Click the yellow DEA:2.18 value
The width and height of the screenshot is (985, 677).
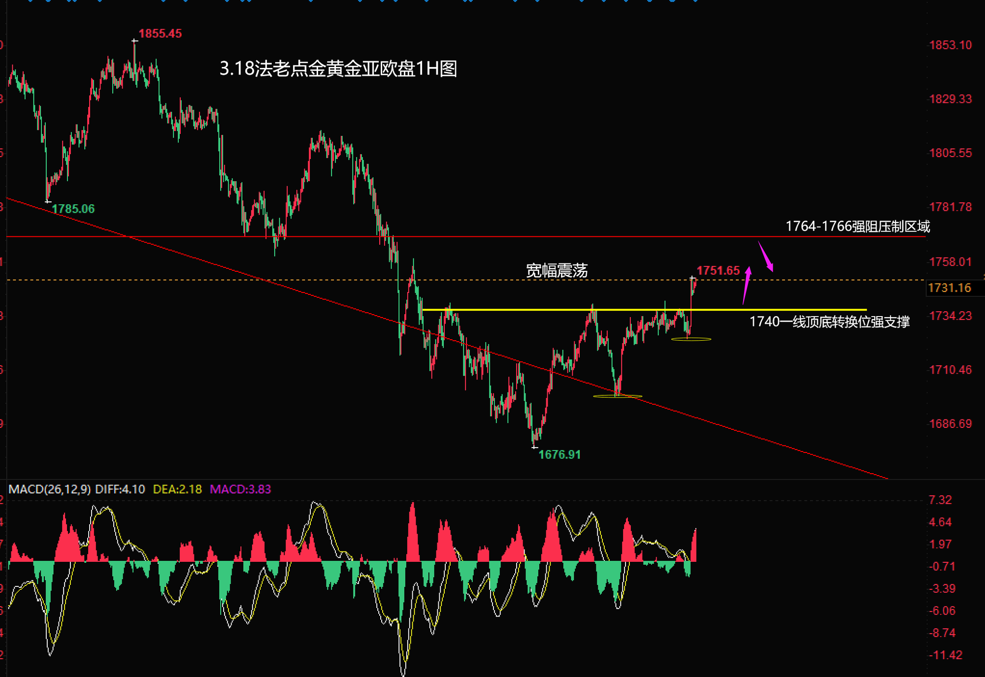click(x=177, y=489)
